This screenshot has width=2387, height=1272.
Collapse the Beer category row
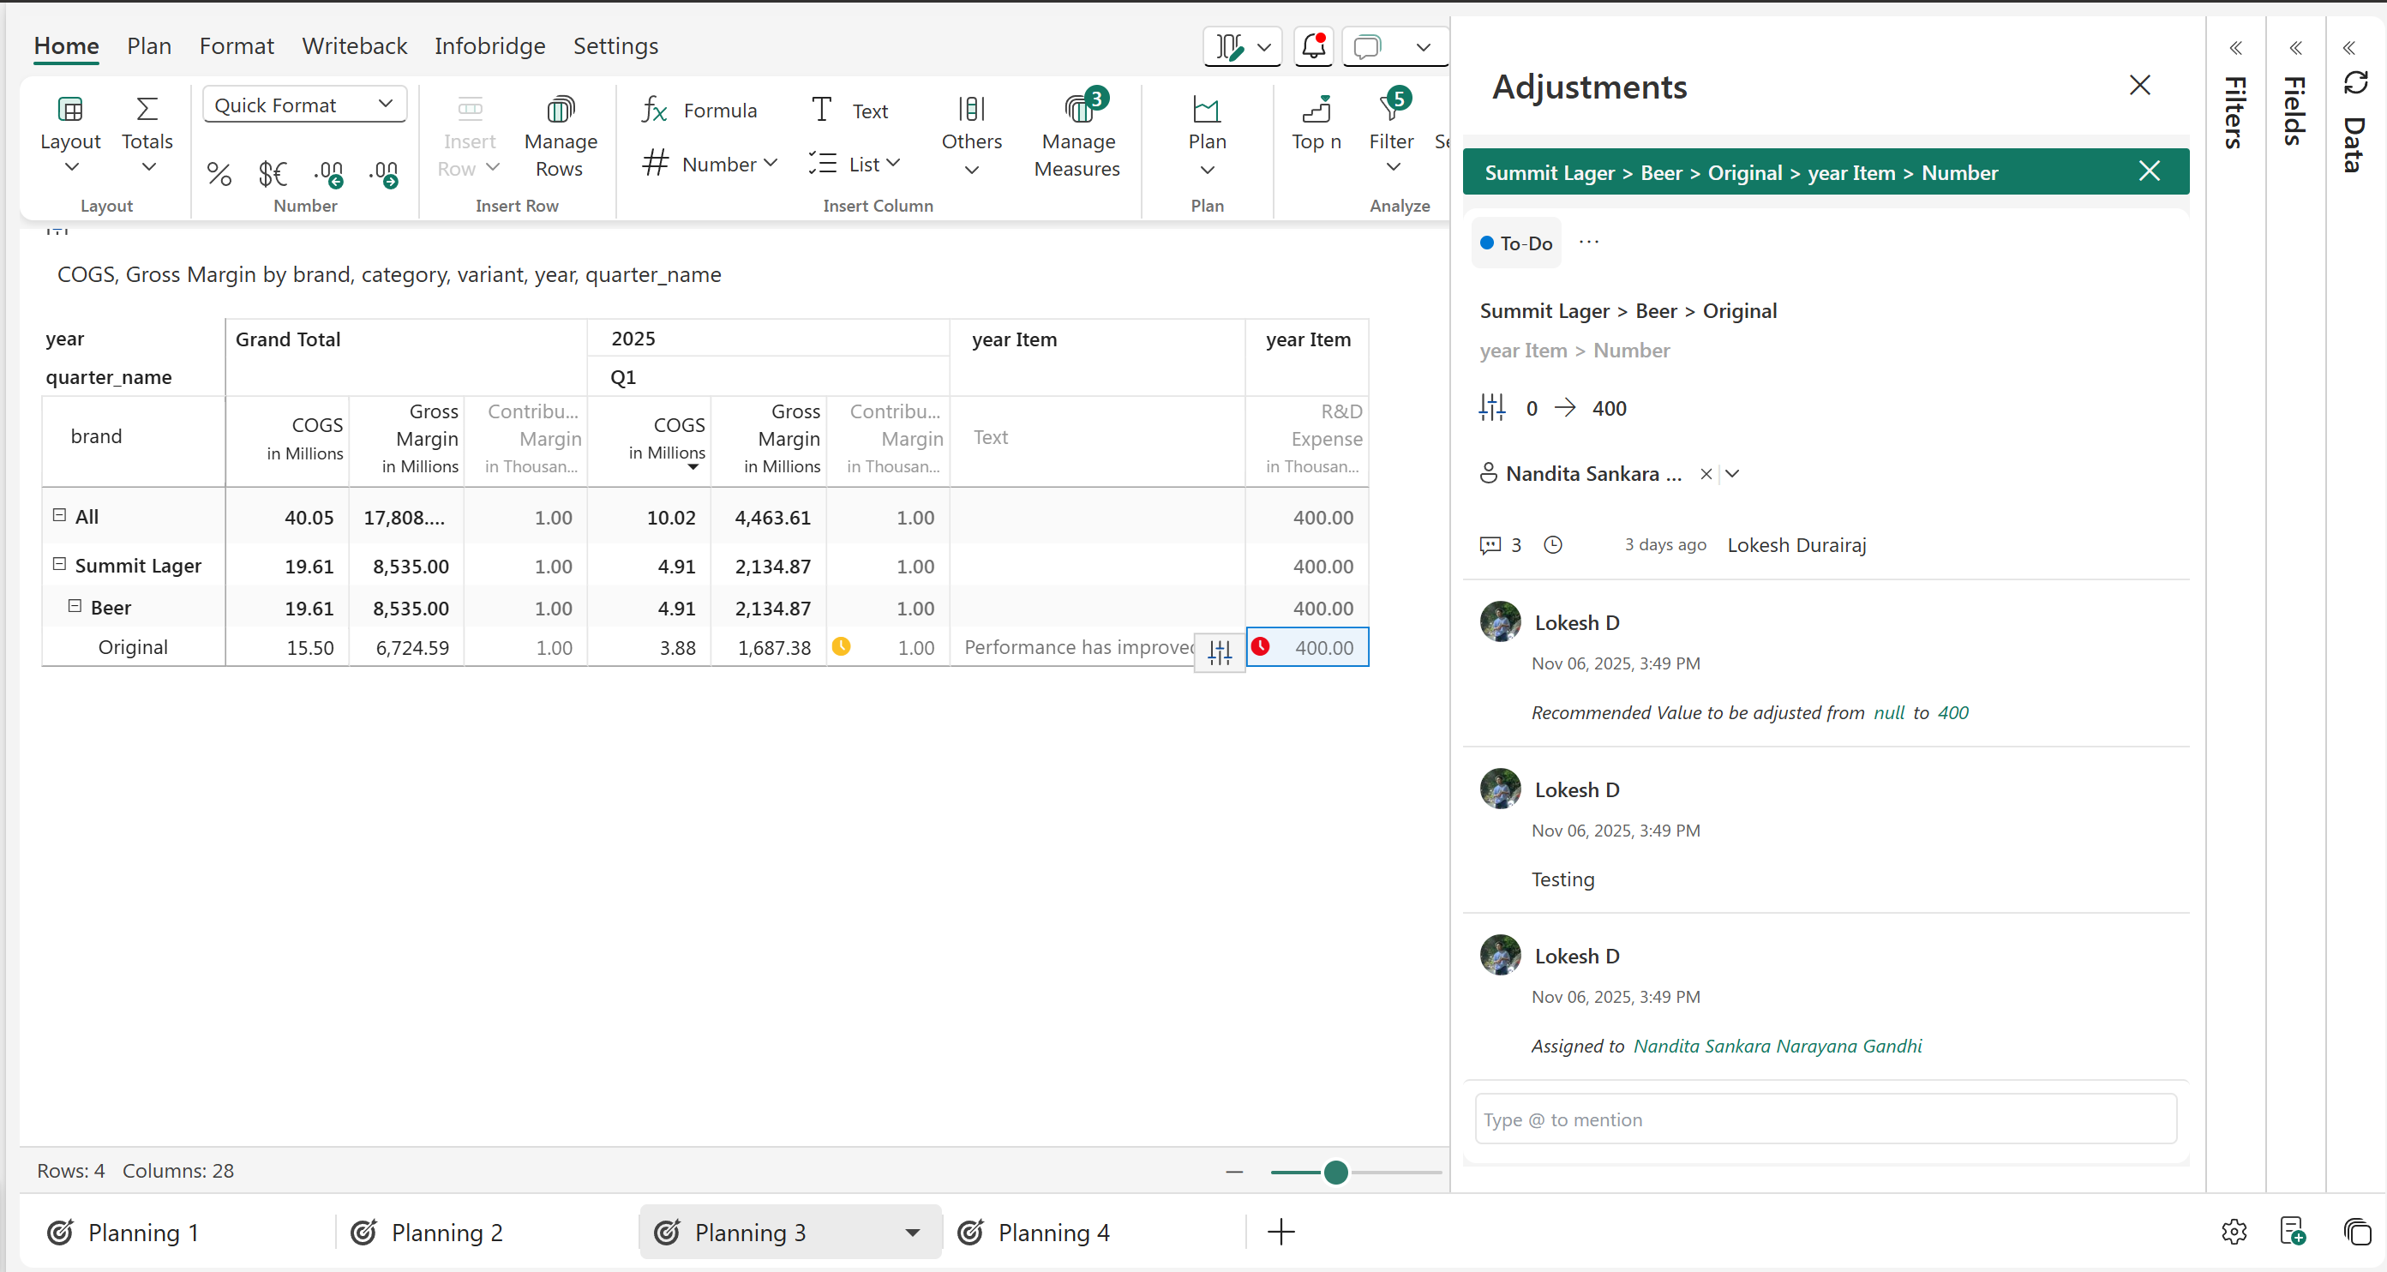tap(75, 606)
